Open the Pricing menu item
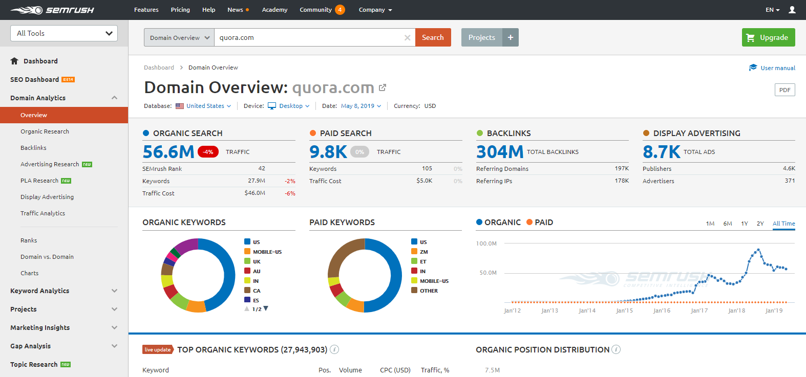This screenshot has height=377, width=806. [180, 10]
